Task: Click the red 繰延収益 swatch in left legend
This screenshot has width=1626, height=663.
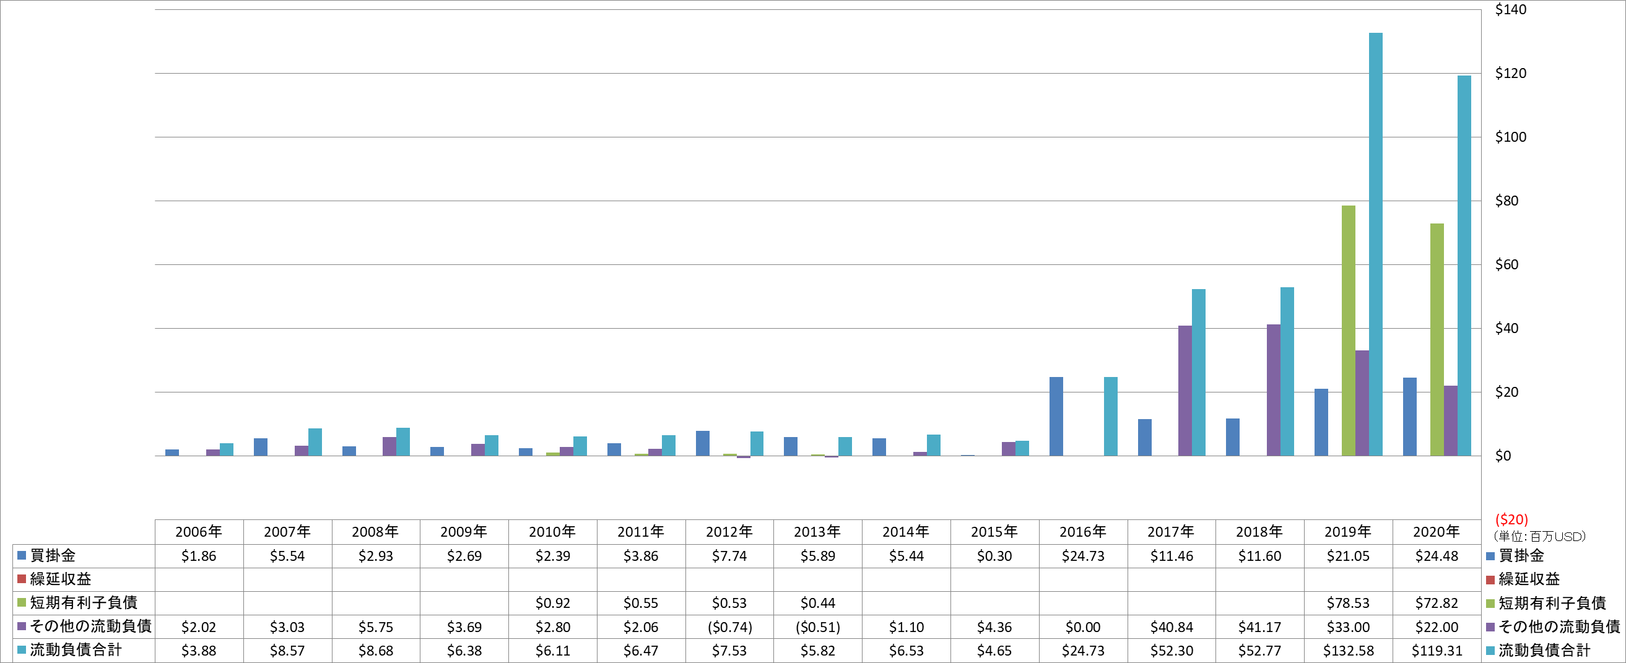Action: click(x=22, y=579)
